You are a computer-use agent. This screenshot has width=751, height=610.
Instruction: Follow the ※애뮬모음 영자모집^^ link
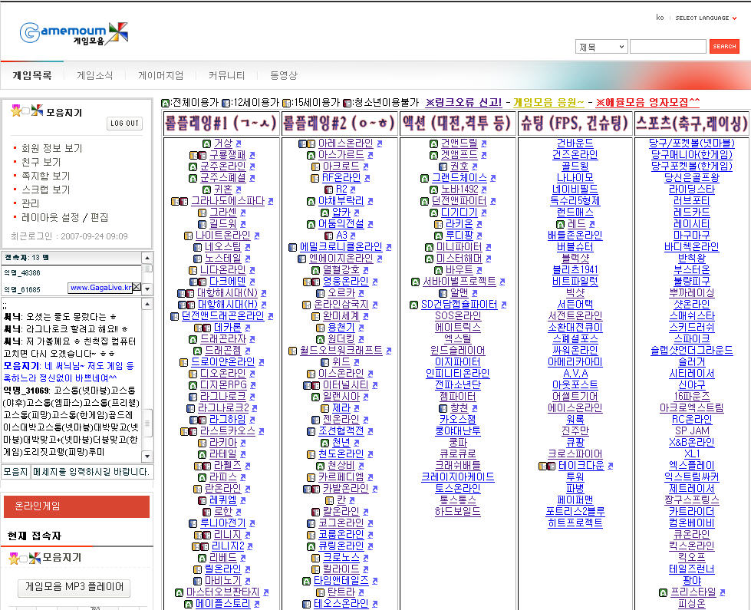(647, 103)
